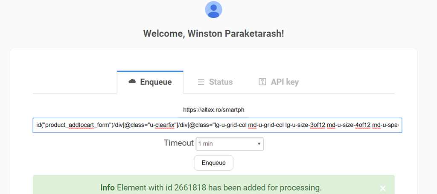Dismiss the Info alert with the X
The image size is (437, 194).
pos(383,188)
